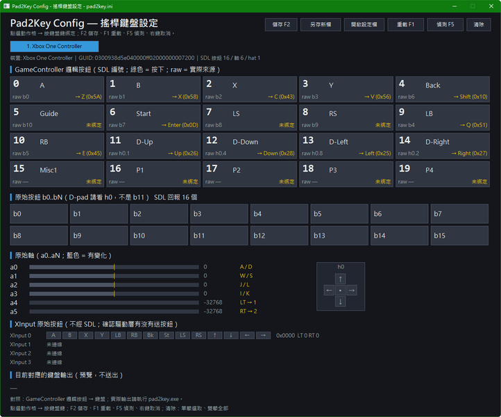Select logical button 3 Y tile
501x417 pixels.
(x=346, y=90)
